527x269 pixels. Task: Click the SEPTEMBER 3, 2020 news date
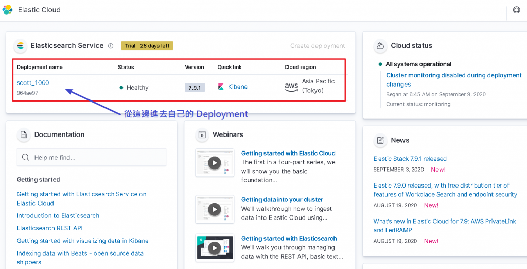399,170
